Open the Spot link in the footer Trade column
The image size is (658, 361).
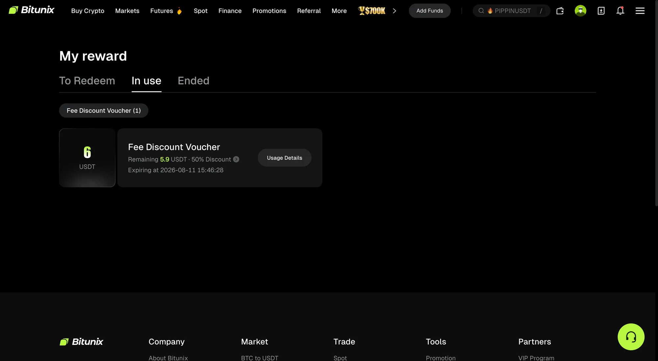tap(340, 358)
